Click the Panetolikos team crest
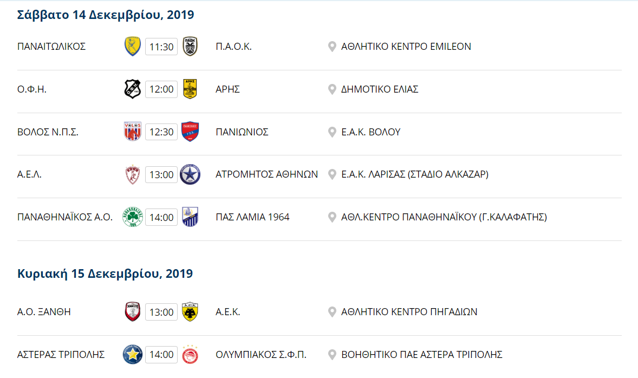This screenshot has height=378, width=638. 133,47
